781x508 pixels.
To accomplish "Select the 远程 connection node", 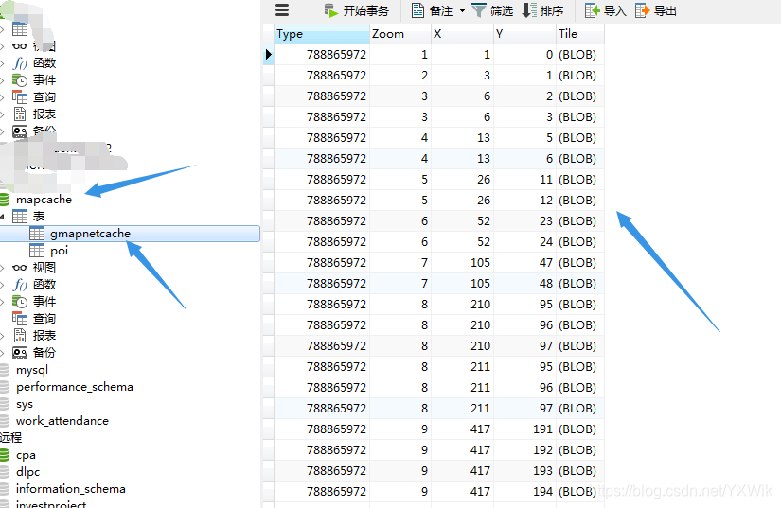I will point(11,438).
